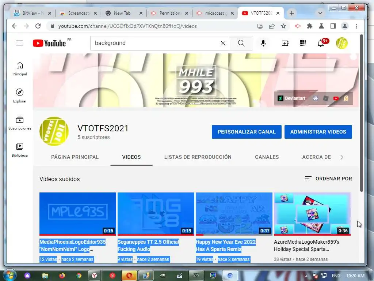Go to Principal in the sidebar
The image size is (374, 281).
[20, 69]
